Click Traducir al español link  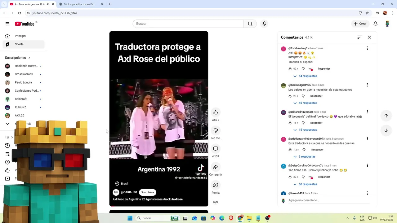point(301,62)
